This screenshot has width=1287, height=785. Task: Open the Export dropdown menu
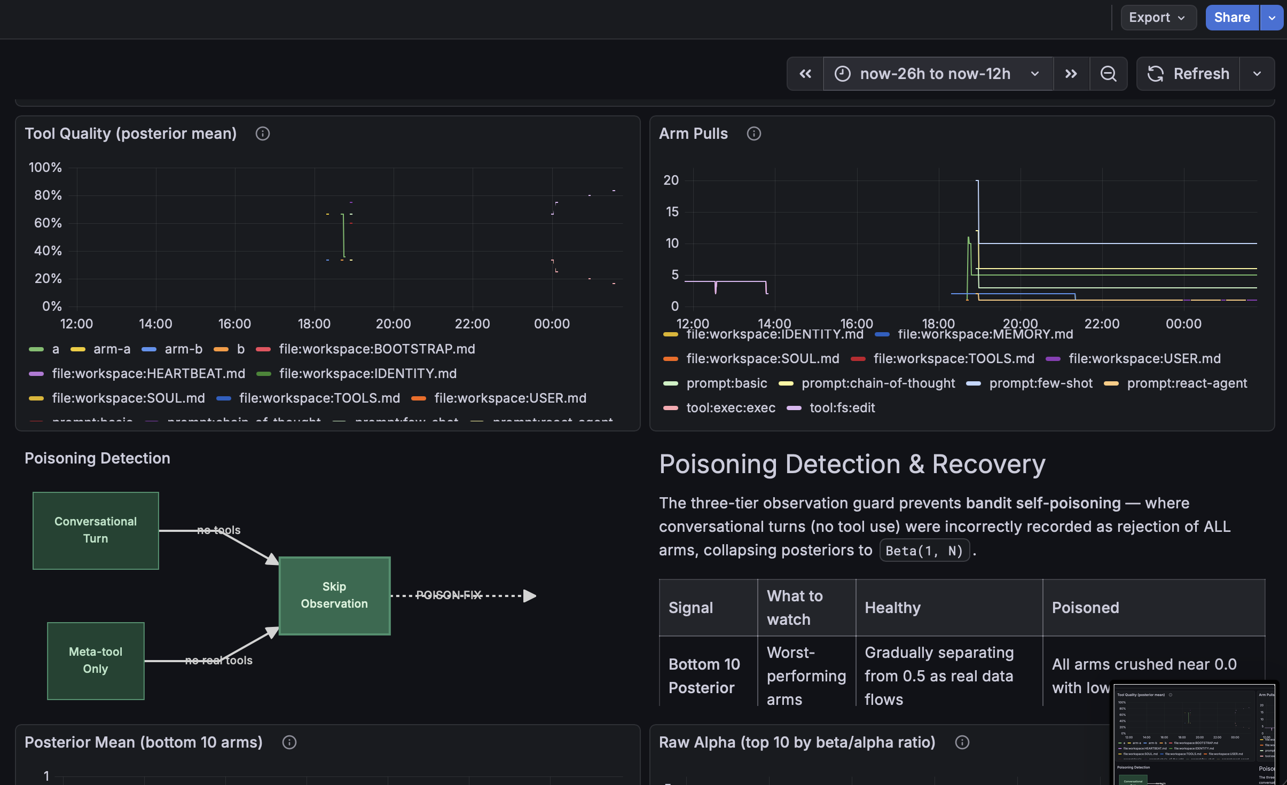tap(1158, 18)
